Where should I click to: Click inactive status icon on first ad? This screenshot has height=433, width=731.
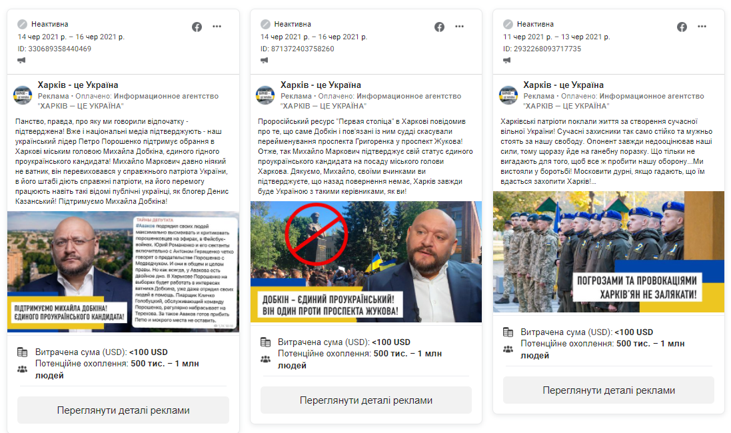tap(23, 24)
